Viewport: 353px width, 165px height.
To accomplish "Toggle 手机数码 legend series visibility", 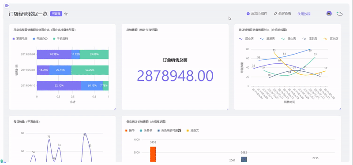I will point(60,39).
